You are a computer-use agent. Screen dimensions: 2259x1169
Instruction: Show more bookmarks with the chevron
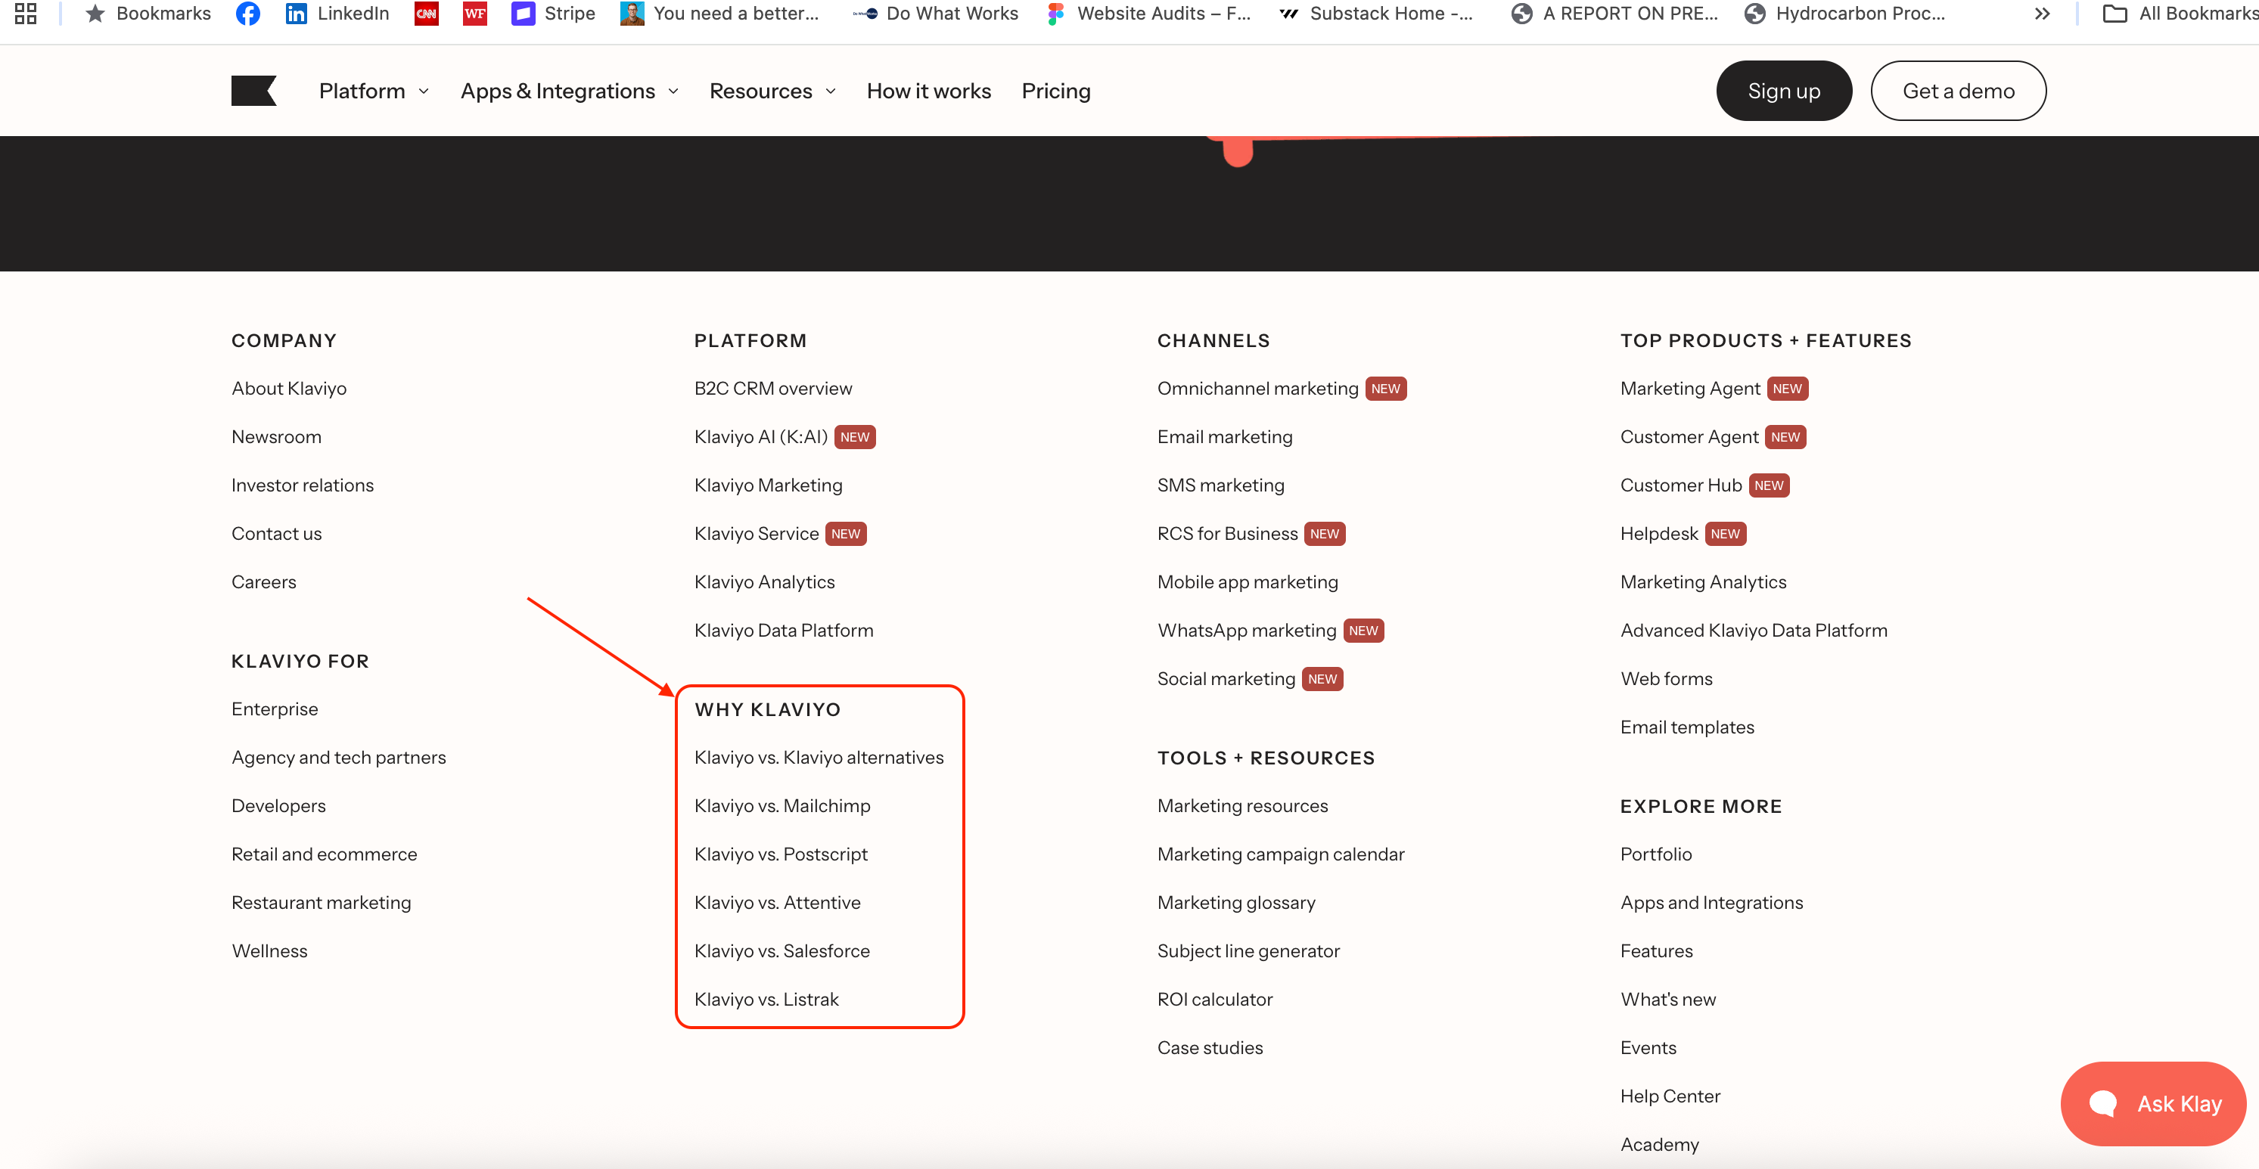pos(2043,13)
